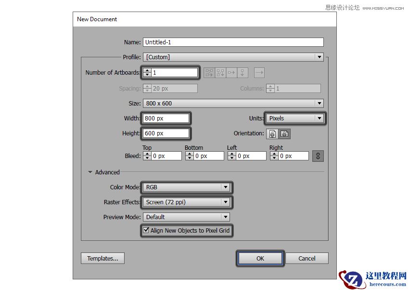Click the right-to-left layout arrow icon
Screen dimensions: 409x290
point(259,73)
